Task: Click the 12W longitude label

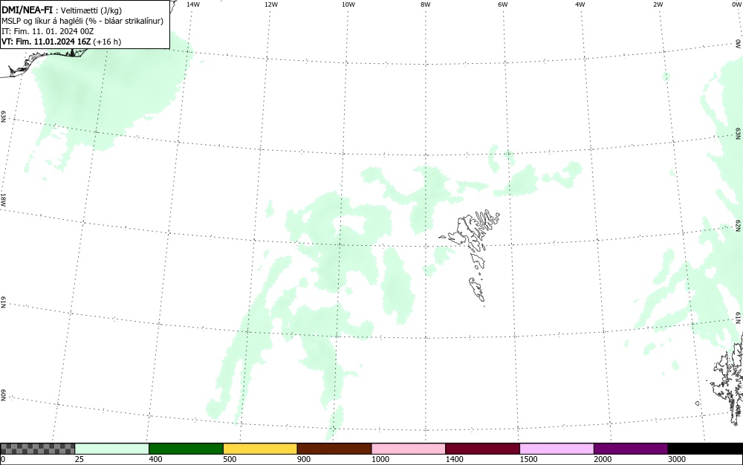Action: click(270, 4)
